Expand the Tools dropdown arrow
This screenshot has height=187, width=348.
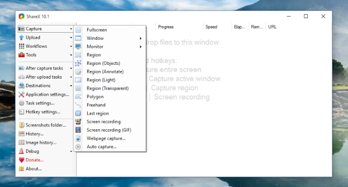71,55
